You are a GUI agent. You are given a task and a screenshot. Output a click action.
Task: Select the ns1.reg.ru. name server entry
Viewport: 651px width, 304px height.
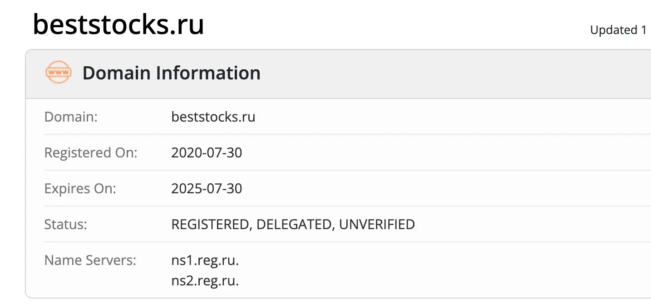coord(205,260)
